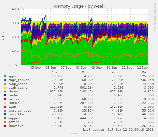
Task: Click the '10 Sep' x-axis label
Action: coord(112,68)
